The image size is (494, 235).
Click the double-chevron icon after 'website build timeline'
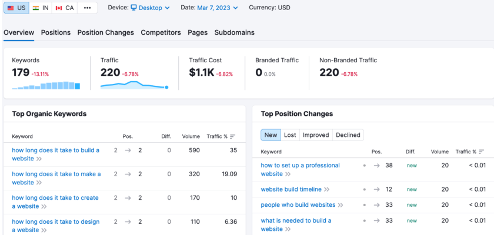(326, 190)
